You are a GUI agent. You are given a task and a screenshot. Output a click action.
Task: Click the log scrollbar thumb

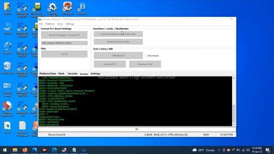coord(234,113)
